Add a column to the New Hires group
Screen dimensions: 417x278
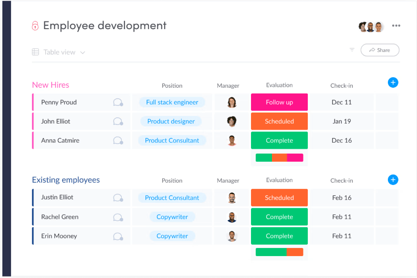[x=393, y=82]
